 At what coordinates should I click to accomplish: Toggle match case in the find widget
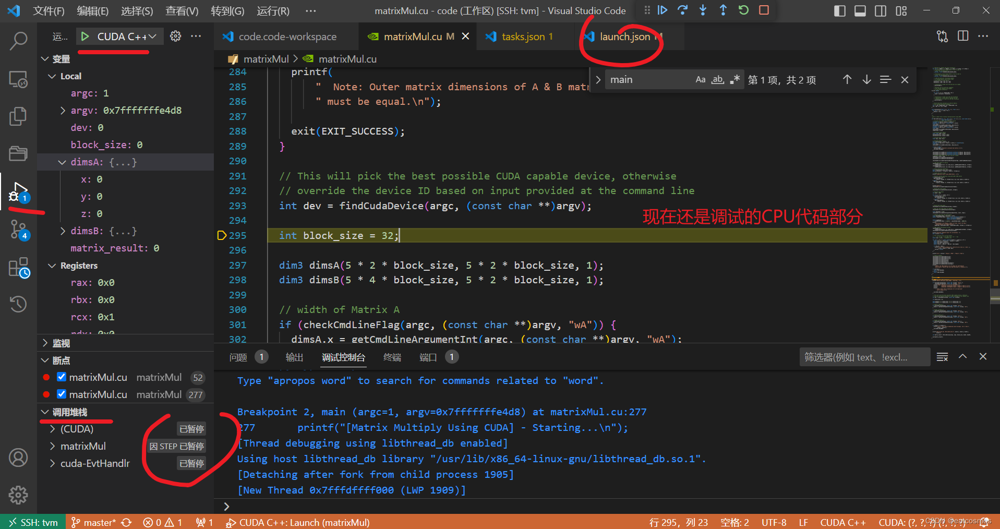(700, 79)
